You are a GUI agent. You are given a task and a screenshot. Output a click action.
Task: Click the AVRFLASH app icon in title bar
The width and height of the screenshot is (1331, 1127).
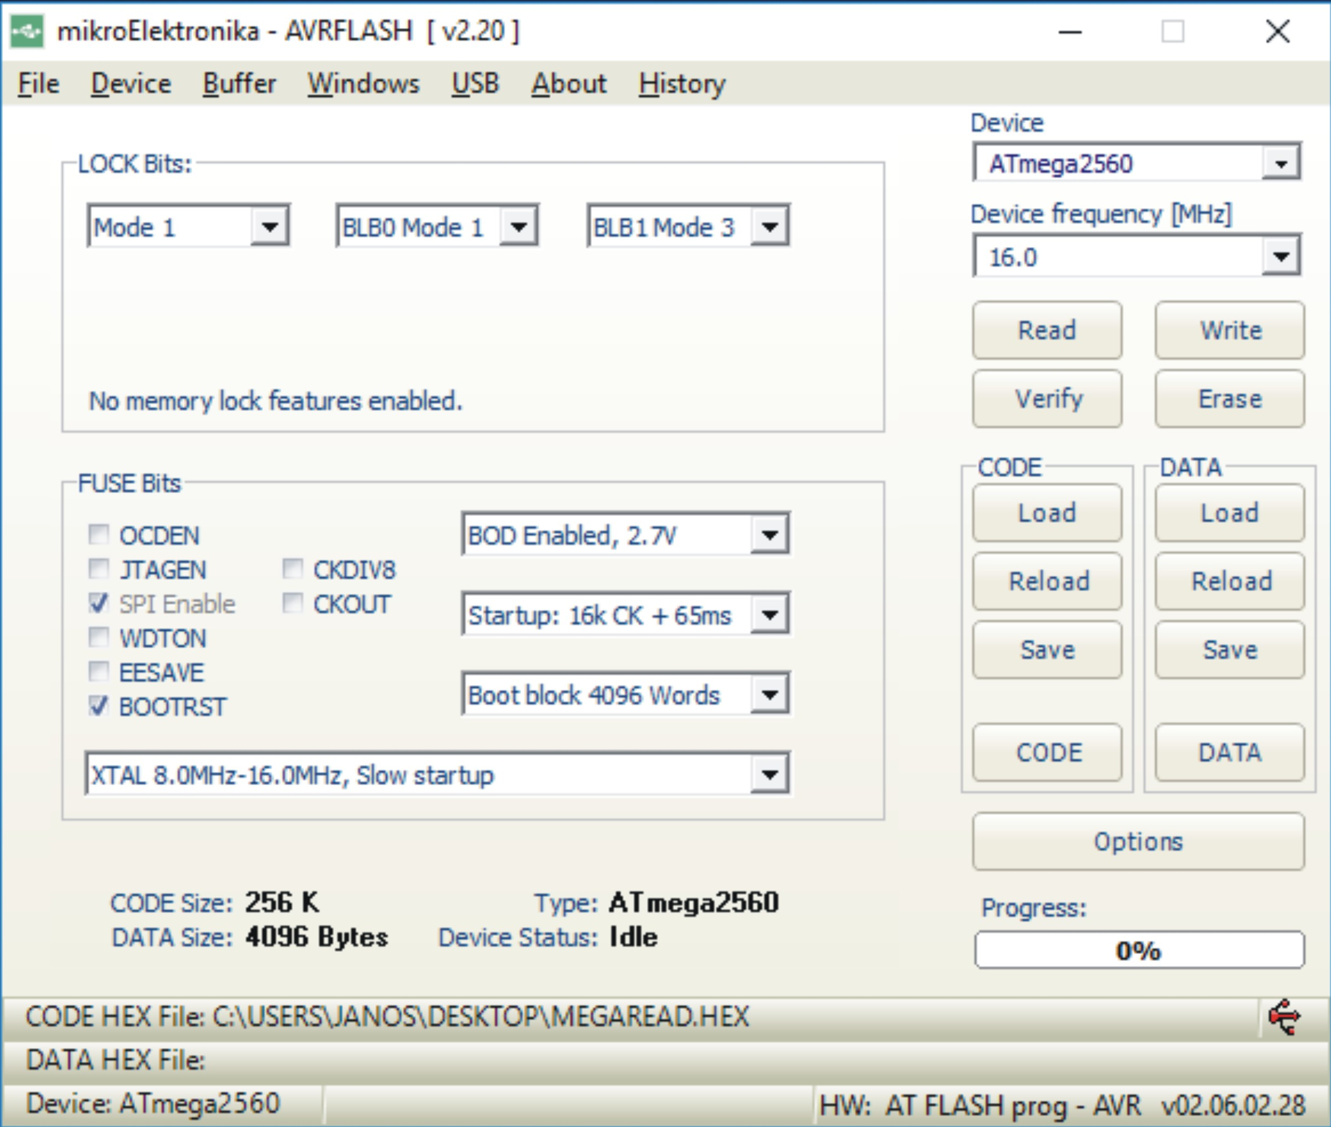(x=27, y=31)
